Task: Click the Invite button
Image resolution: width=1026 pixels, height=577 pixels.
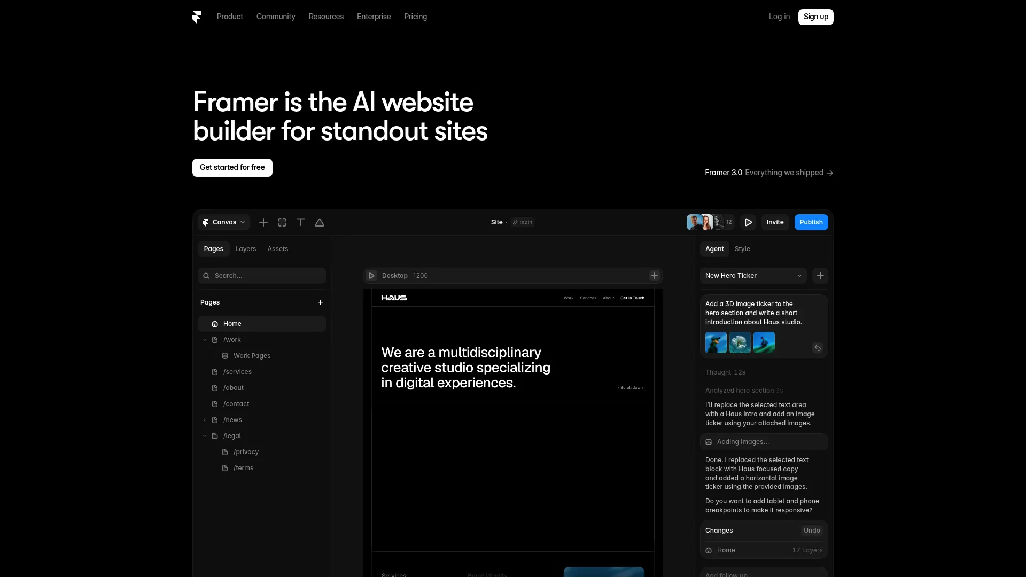Action: pyautogui.click(x=775, y=222)
